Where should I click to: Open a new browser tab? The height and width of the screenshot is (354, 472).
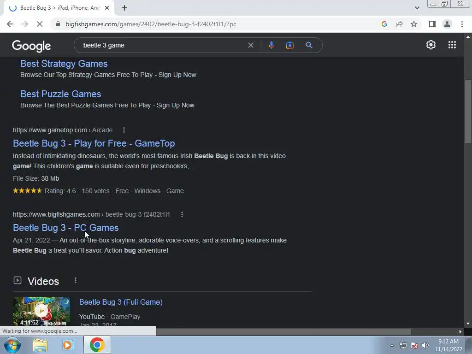124,8
